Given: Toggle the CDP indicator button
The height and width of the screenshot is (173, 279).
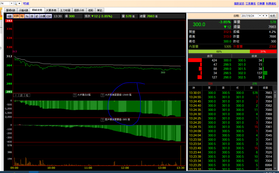Looking at the screenshot, I should click(x=49, y=16).
